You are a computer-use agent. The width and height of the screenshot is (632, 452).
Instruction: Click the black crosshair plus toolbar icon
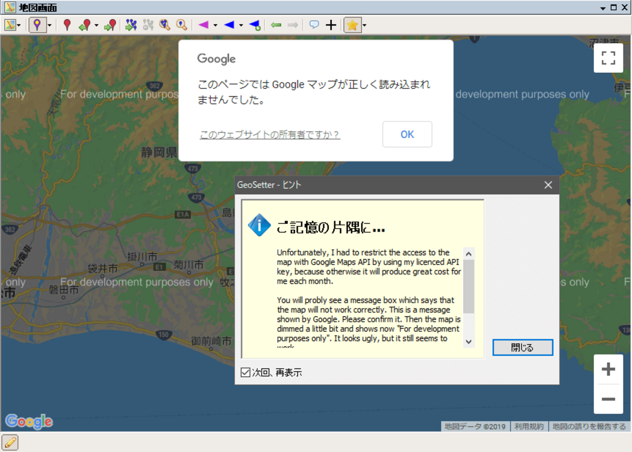(331, 25)
